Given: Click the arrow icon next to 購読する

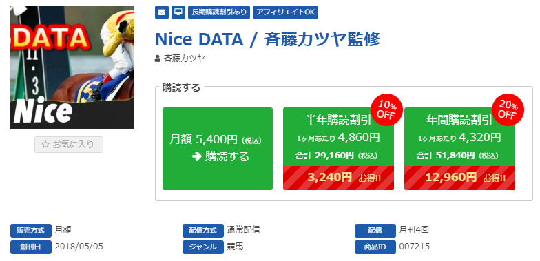Looking at the screenshot, I should (x=197, y=157).
